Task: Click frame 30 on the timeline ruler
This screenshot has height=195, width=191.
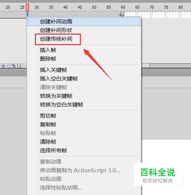Action: (37, 7)
